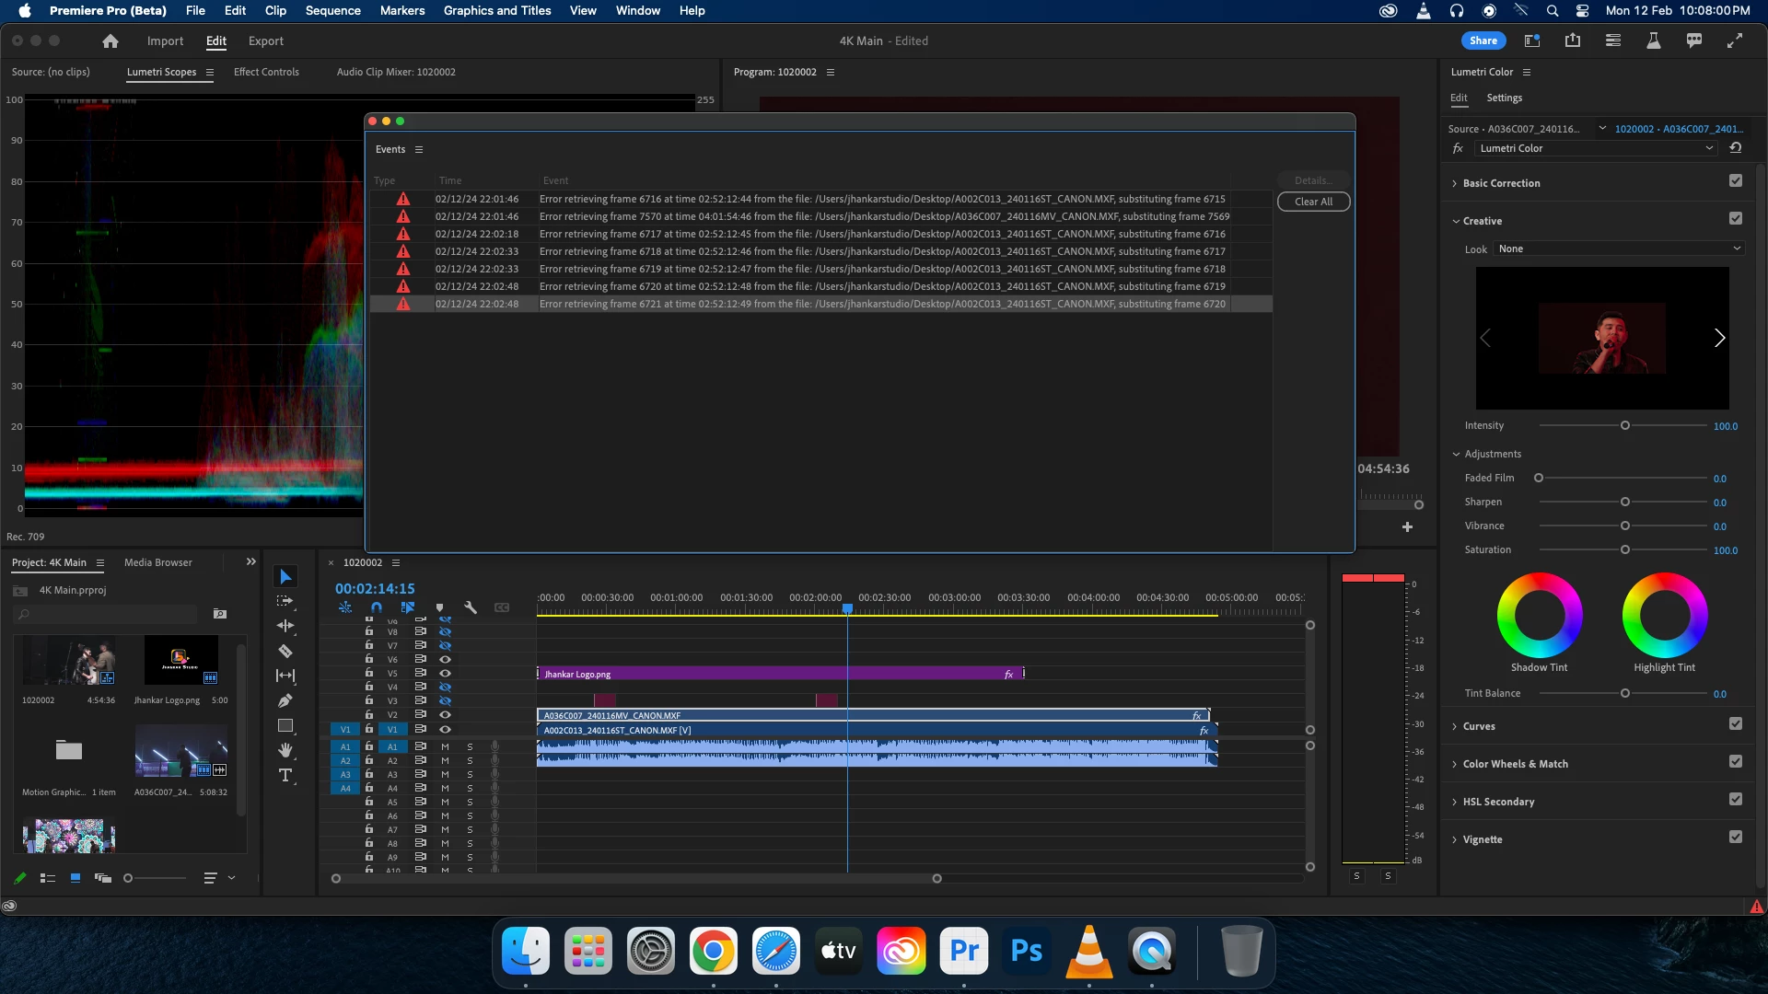Select the Hand tool
The height and width of the screenshot is (994, 1768).
(285, 750)
